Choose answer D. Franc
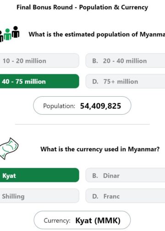Viewport: 165px width, 231px height. 125,196
